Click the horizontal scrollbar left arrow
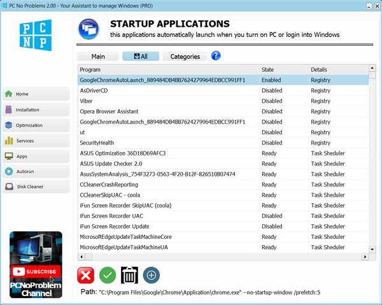This screenshot has height=305, width=382. (x=81, y=257)
